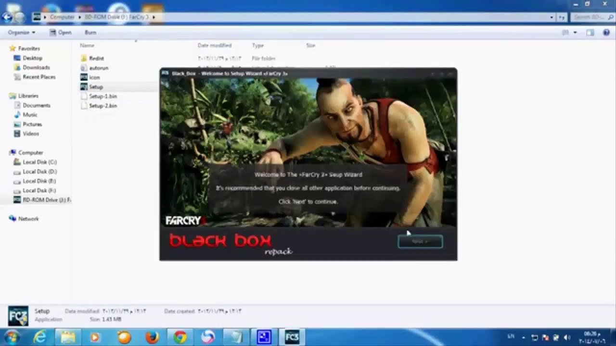The image size is (616, 346).
Task: Click the Next button in the setup wizard
Action: coord(420,241)
